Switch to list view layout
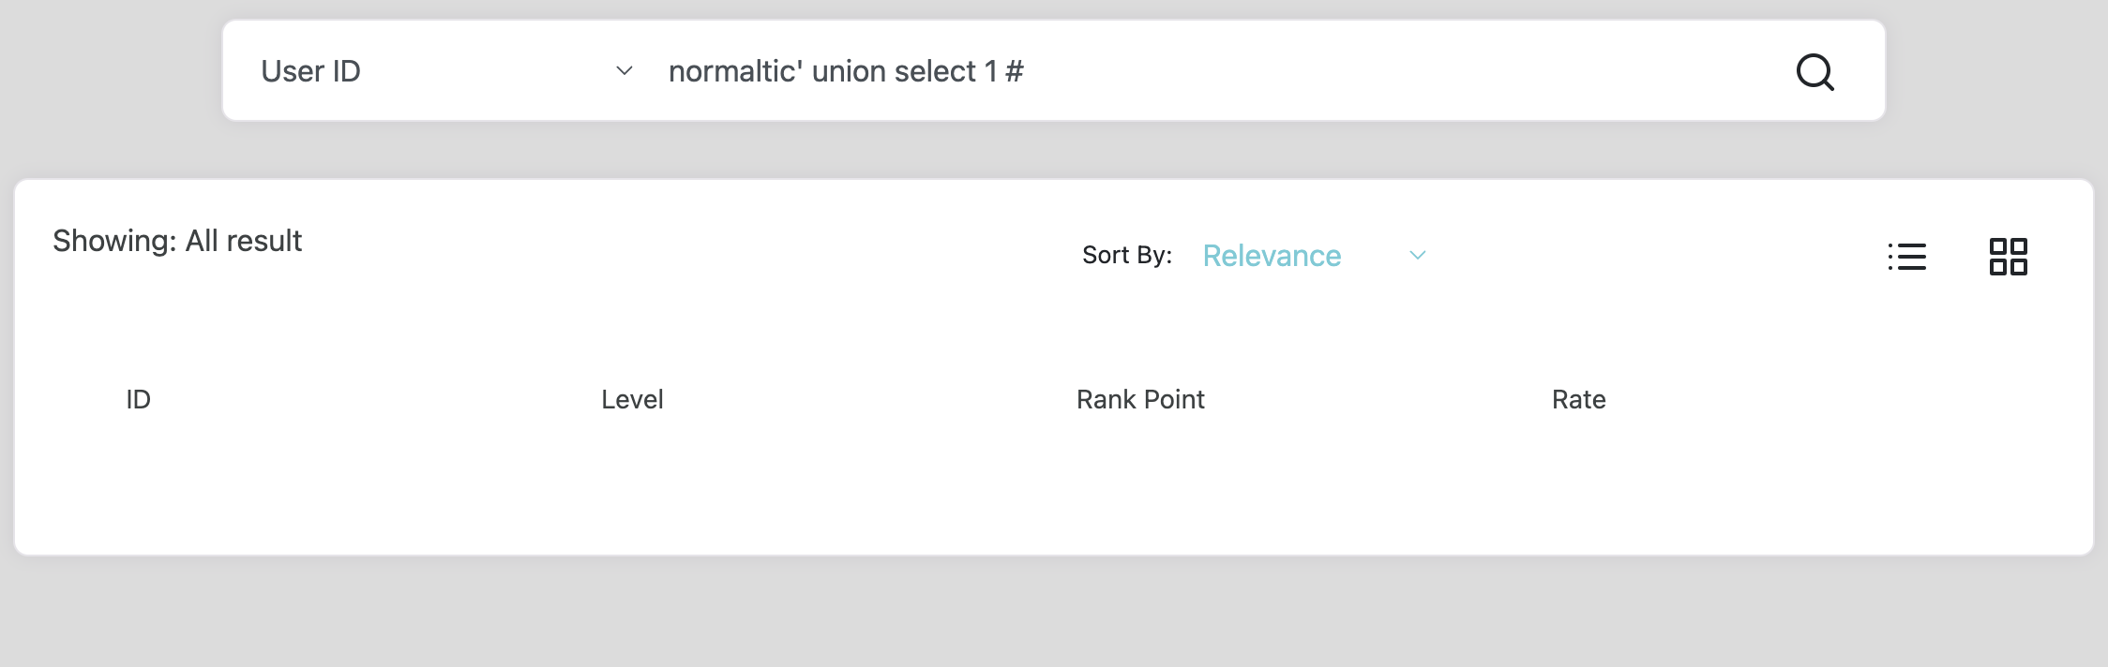The image size is (2108, 667). point(1906,257)
